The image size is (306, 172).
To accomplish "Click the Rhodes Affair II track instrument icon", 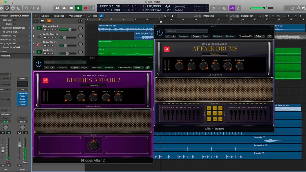I will (39, 28).
